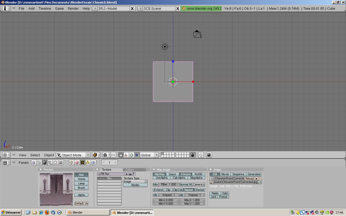The height and width of the screenshot is (216, 346).
Task: Open the buttons window type selector
Action: 6,163
